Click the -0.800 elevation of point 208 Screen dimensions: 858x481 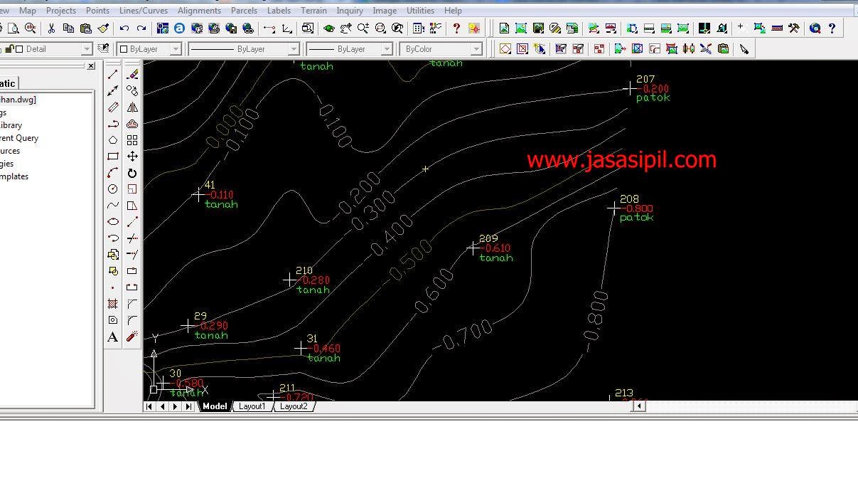638,208
